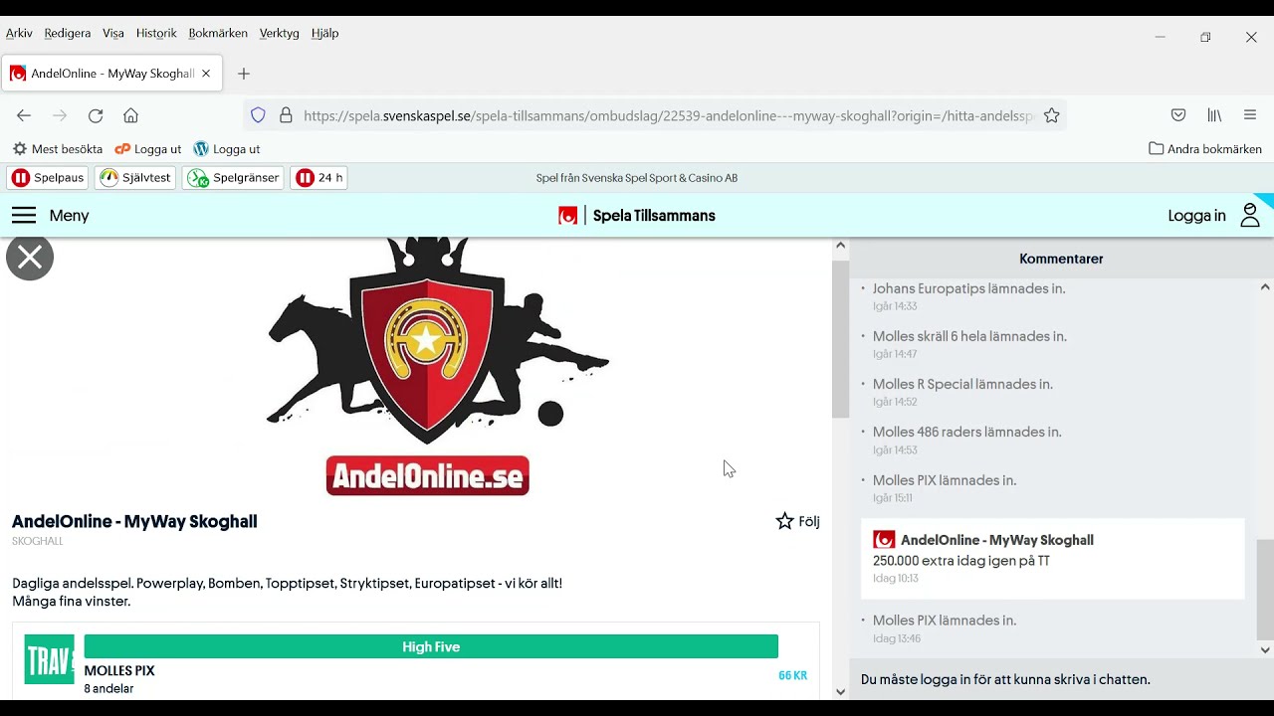Image resolution: width=1274 pixels, height=716 pixels.
Task: Click the High Five green bar
Action: tap(431, 646)
